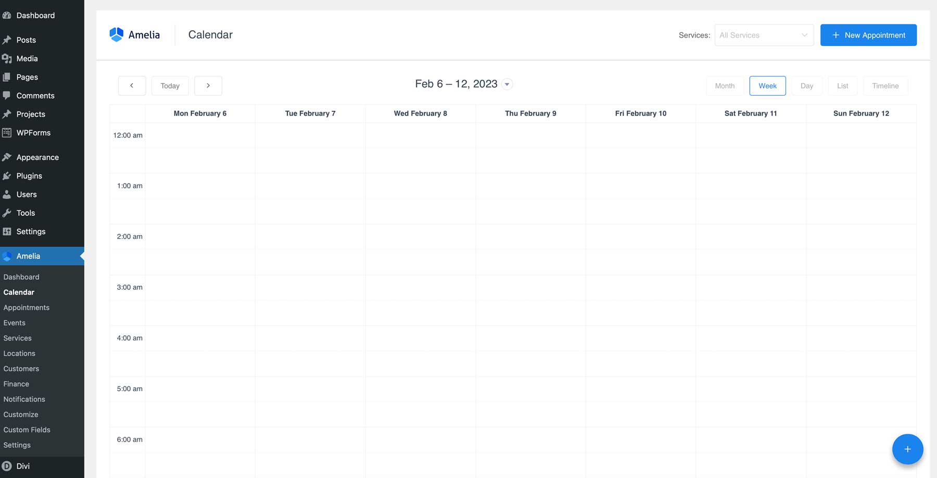Screen dimensions: 937x478
Task: Jump to Today in the calendar
Action: click(170, 85)
